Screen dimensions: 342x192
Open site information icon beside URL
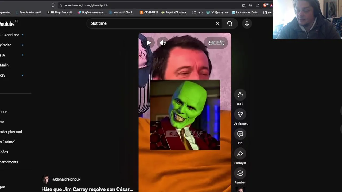click(x=61, y=5)
